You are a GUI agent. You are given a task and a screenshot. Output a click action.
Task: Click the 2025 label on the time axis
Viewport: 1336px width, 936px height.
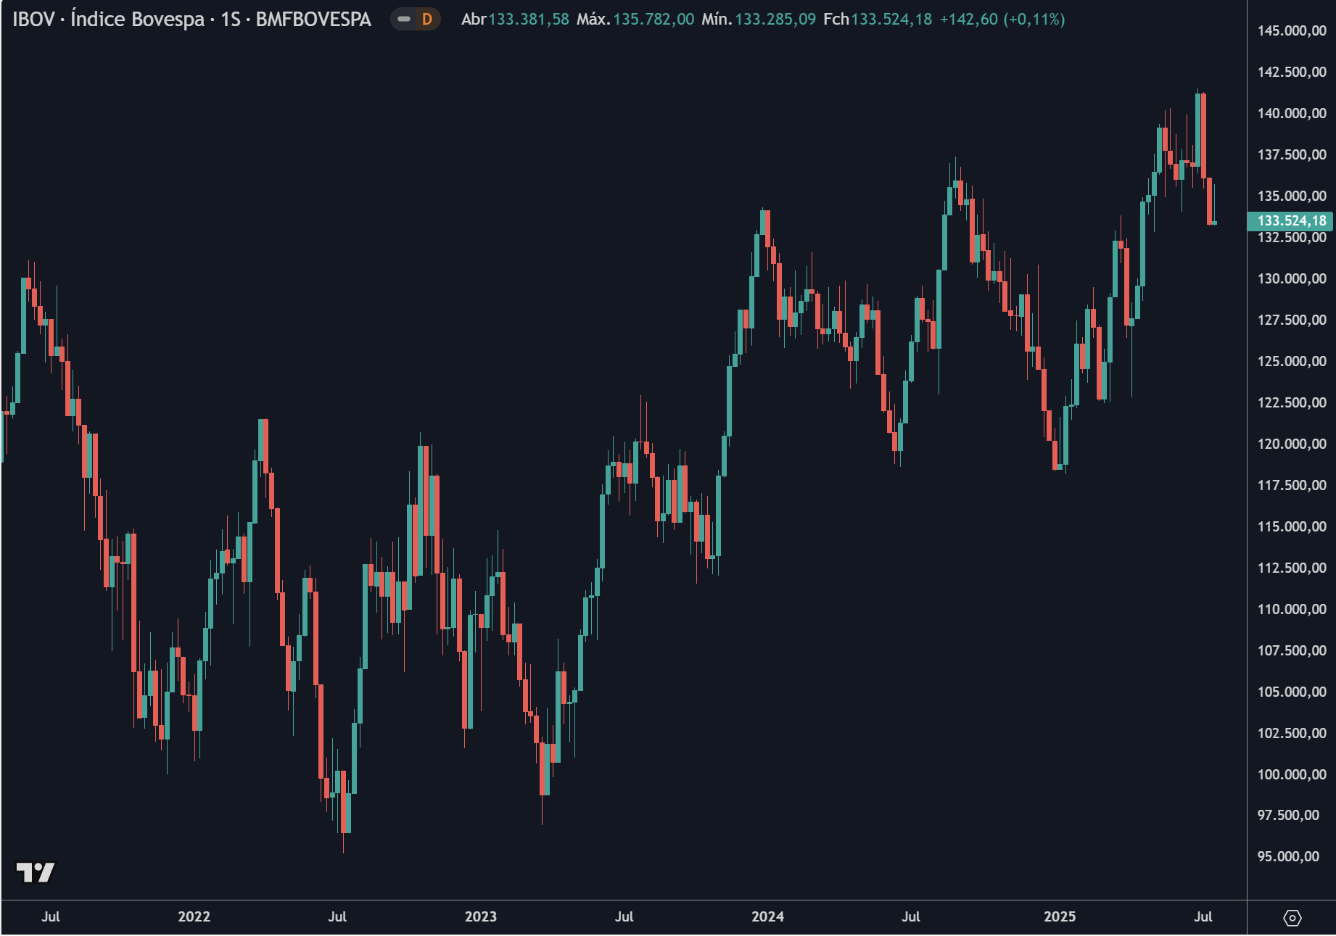click(x=1059, y=916)
